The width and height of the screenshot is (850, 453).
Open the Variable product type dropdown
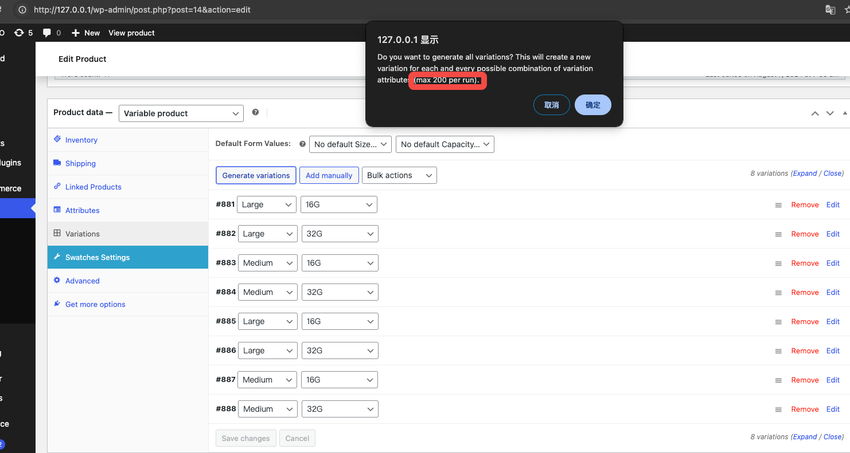pyautogui.click(x=181, y=113)
